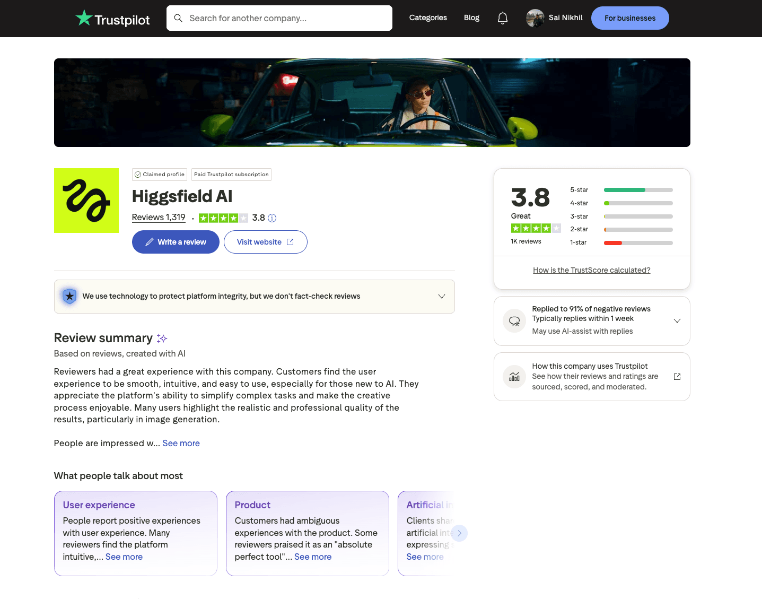This screenshot has height=599, width=762.
Task: Click the Higgsfield AI company title
Action: click(182, 197)
